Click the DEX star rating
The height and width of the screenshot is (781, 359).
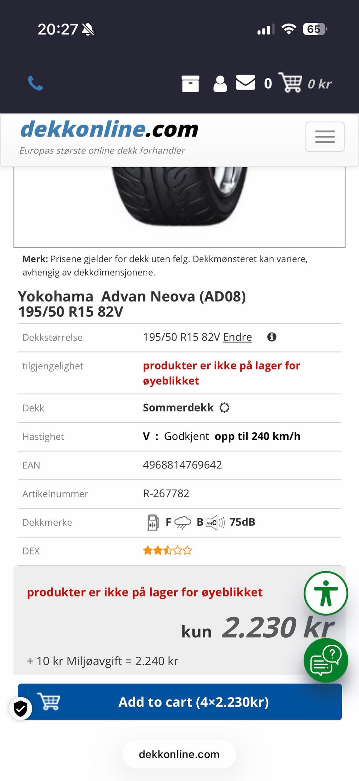[x=168, y=550]
